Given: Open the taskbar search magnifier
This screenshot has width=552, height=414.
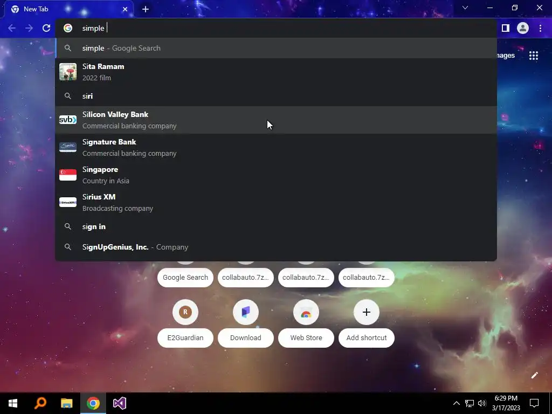Looking at the screenshot, I should [x=40, y=403].
